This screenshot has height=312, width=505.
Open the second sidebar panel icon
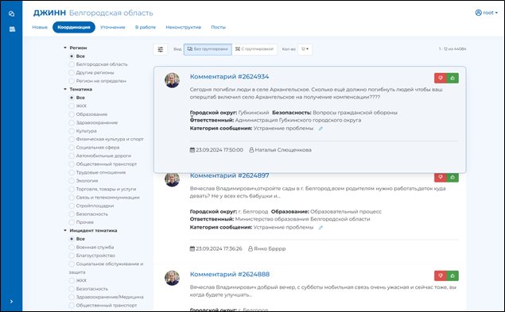pyautogui.click(x=12, y=29)
